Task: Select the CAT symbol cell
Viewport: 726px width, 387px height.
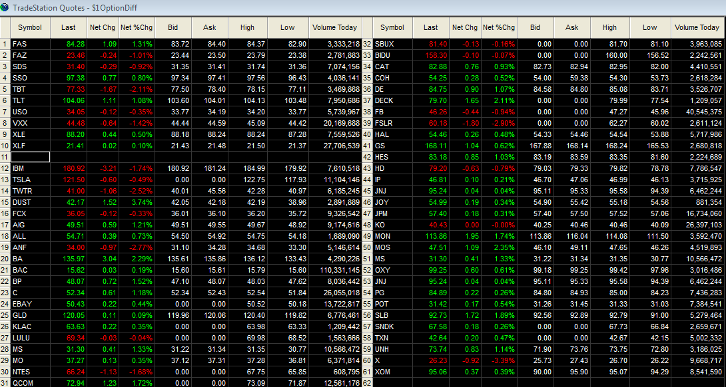Action: [x=392, y=67]
